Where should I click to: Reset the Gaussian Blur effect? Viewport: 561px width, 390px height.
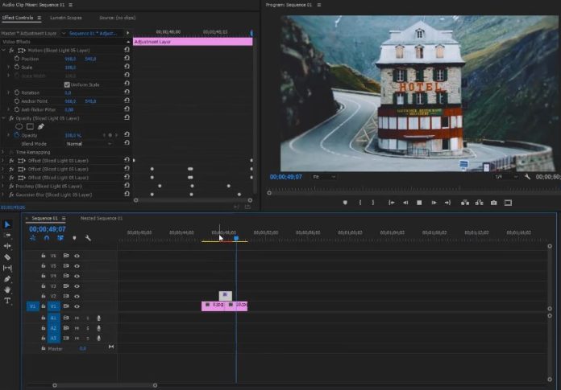tap(127, 195)
